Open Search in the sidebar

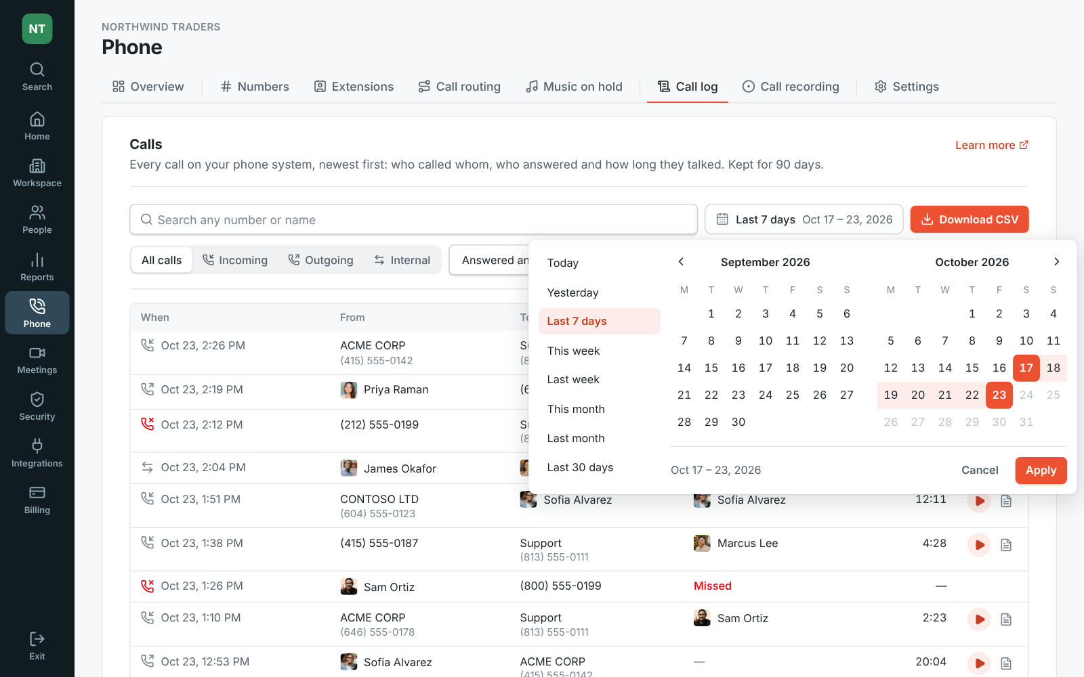click(x=37, y=77)
